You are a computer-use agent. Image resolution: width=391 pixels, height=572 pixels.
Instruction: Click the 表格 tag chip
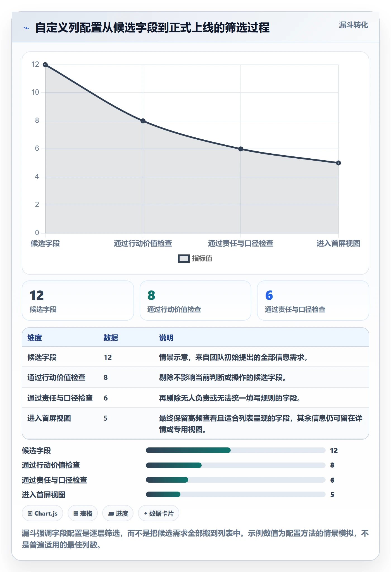[83, 513]
